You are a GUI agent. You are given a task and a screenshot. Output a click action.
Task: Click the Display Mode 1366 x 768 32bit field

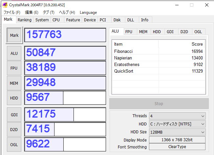click(177, 140)
